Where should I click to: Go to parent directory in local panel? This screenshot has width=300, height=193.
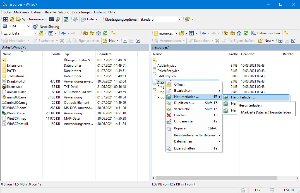85,33
